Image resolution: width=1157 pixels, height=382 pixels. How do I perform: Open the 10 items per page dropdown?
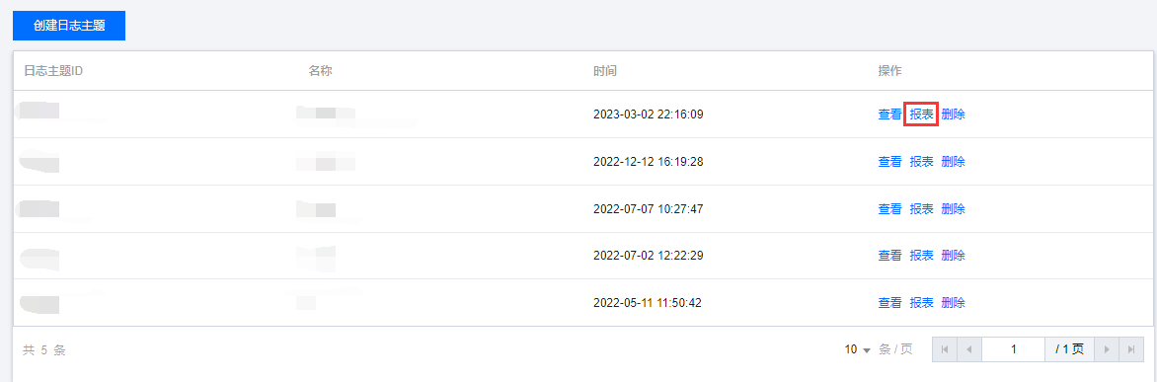pos(858,349)
